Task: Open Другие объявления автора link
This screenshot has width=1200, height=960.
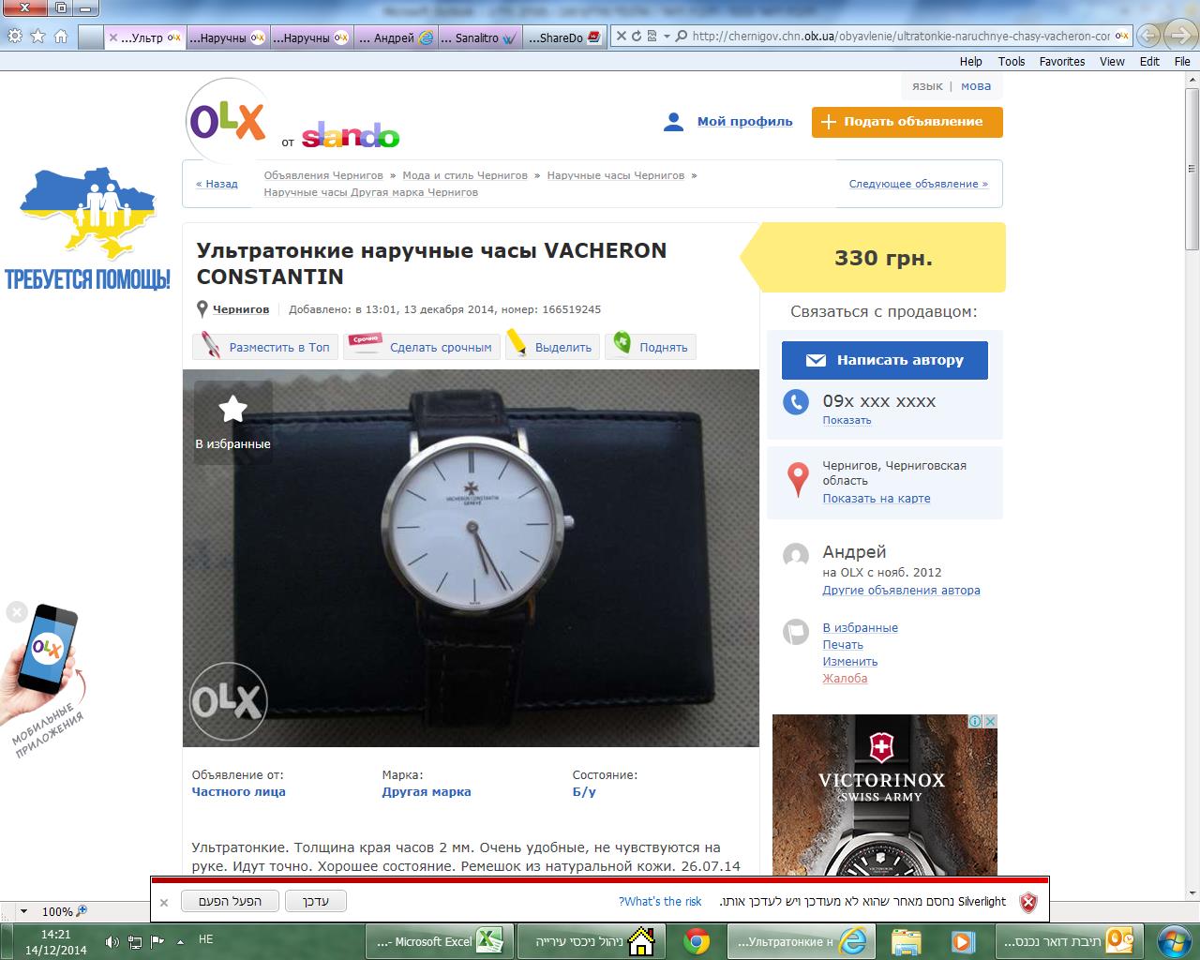Action: (901, 591)
